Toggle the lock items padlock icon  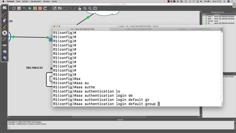(x=80, y=8)
